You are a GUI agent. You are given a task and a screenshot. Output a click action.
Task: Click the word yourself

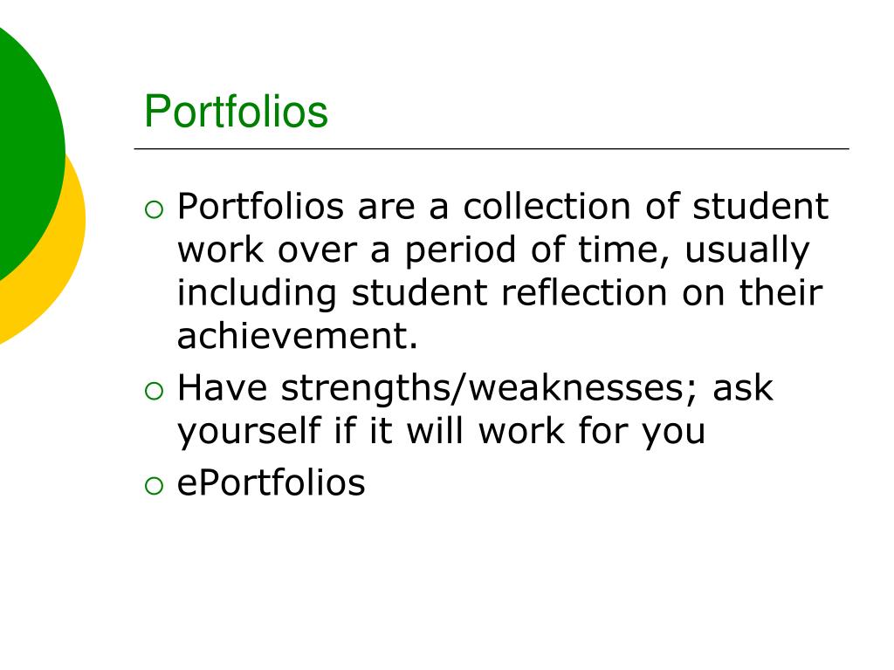(249, 431)
